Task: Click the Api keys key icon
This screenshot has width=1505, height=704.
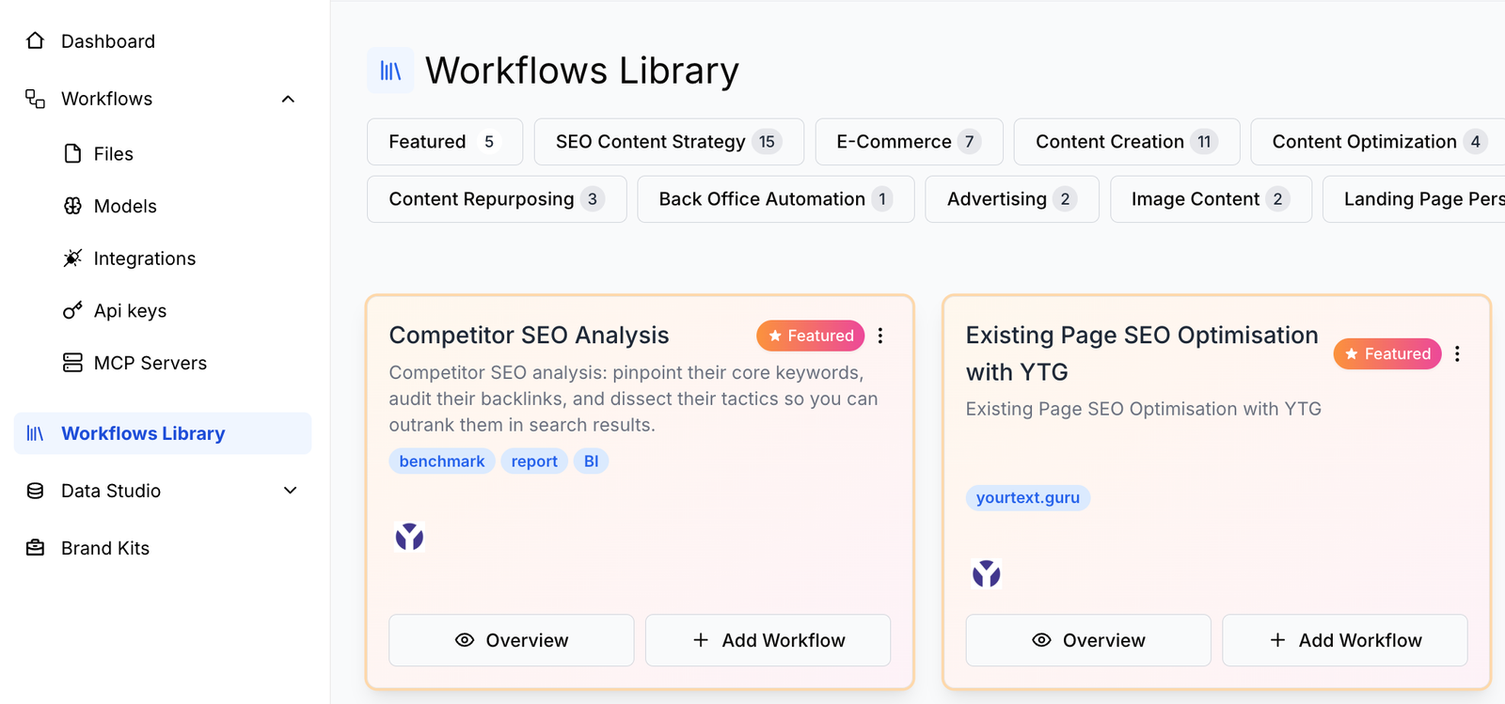Action: pyautogui.click(x=72, y=310)
